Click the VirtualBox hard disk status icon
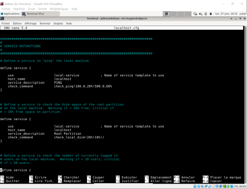 click(195, 186)
